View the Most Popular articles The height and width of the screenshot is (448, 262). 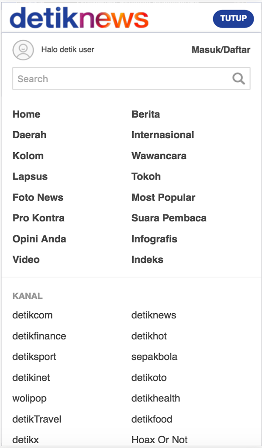coord(163,197)
